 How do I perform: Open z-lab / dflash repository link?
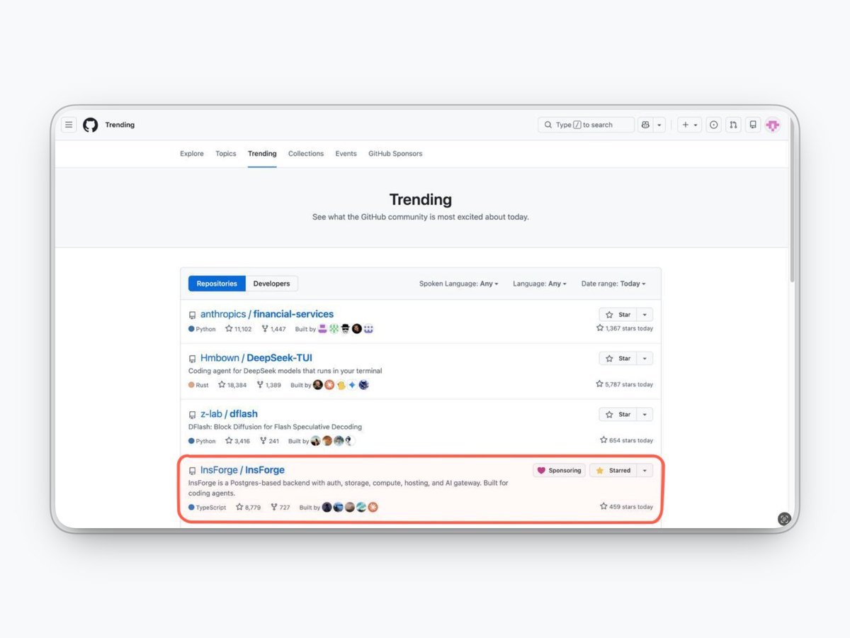click(229, 414)
